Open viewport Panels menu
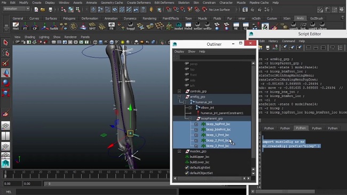 [85, 37]
